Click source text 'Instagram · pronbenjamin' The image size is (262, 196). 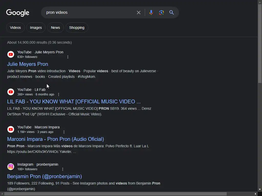38,165
